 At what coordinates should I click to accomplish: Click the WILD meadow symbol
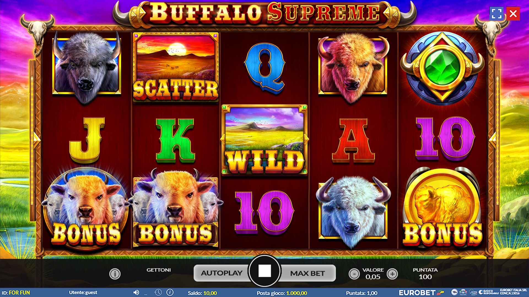264,140
